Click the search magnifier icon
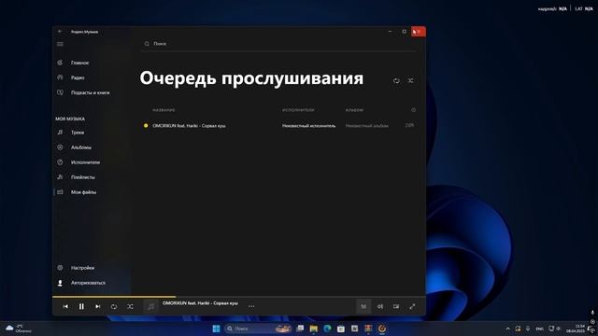The height and width of the screenshot is (336, 598). tap(147, 44)
